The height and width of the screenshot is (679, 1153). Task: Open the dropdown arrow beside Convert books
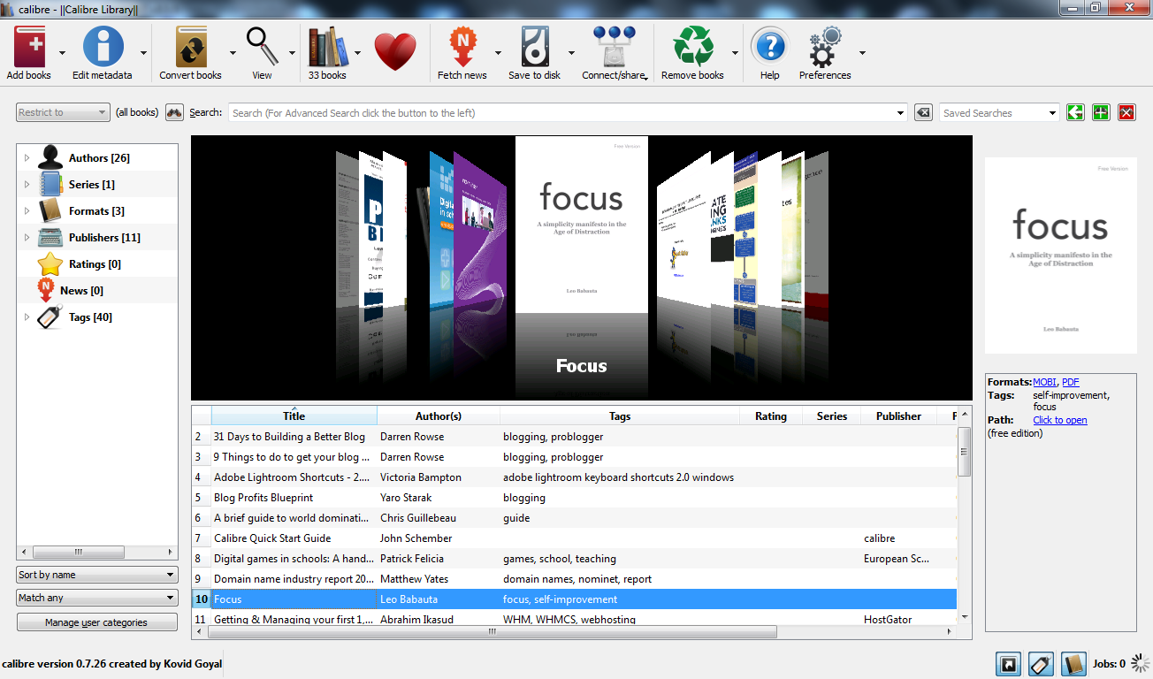point(233,53)
